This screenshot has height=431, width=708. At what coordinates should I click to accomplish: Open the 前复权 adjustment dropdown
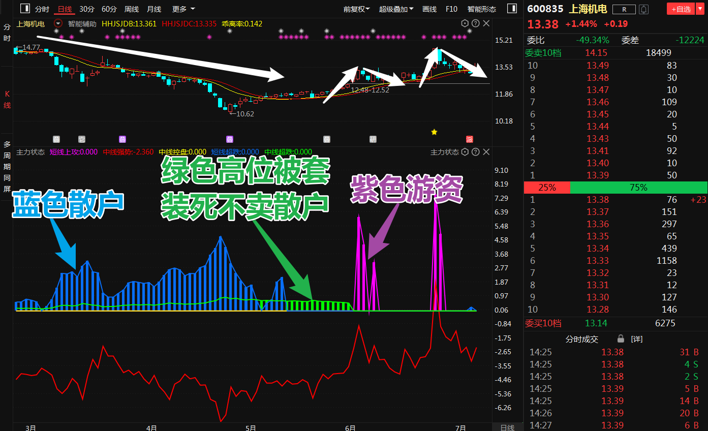pyautogui.click(x=356, y=9)
